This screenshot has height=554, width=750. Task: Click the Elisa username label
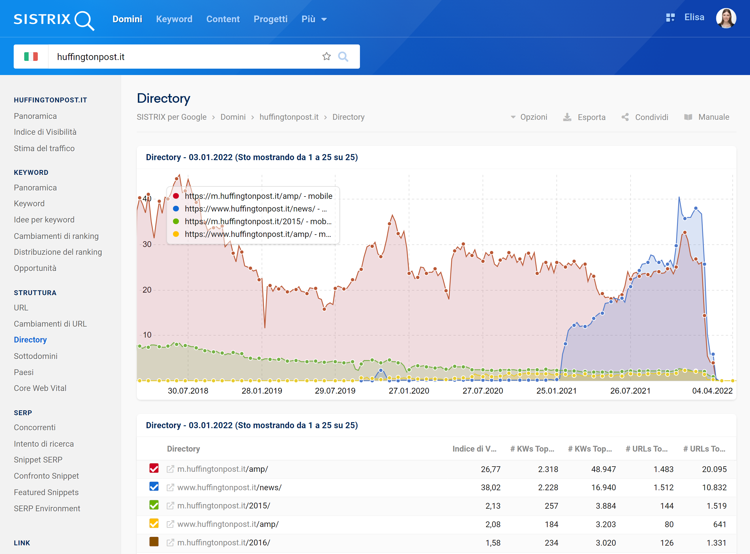click(x=694, y=17)
